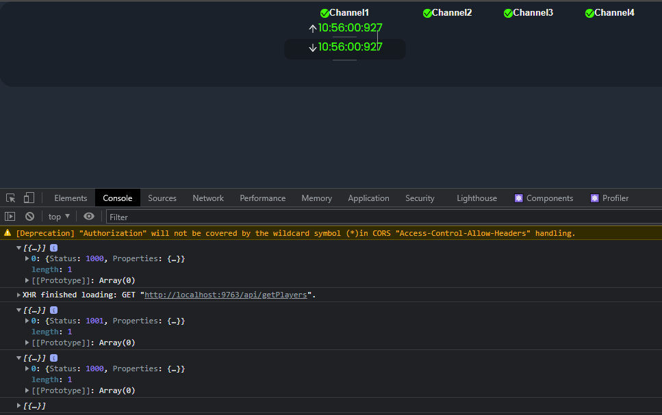Toggle the device toolbar icon
The width and height of the screenshot is (662, 415).
[x=29, y=198]
